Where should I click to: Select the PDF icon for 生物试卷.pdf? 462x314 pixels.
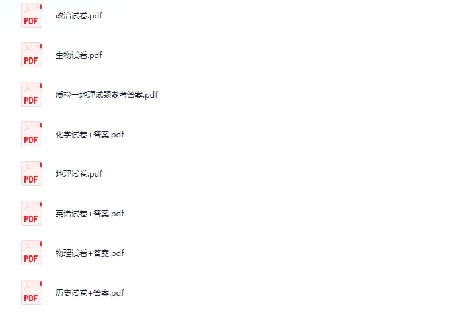pos(32,55)
